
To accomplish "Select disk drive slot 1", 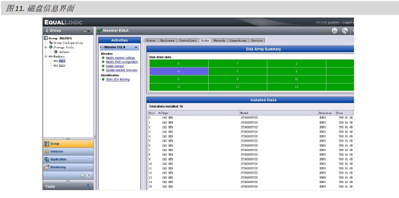I will pyautogui.click(x=237, y=63).
